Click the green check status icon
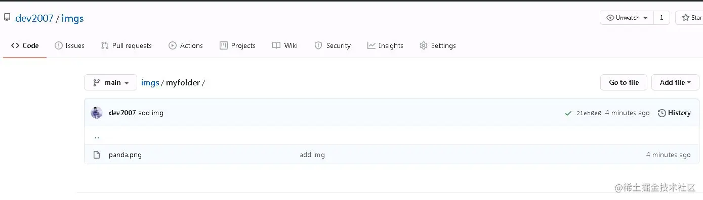Screen dimensions: 703x200 click(x=568, y=113)
